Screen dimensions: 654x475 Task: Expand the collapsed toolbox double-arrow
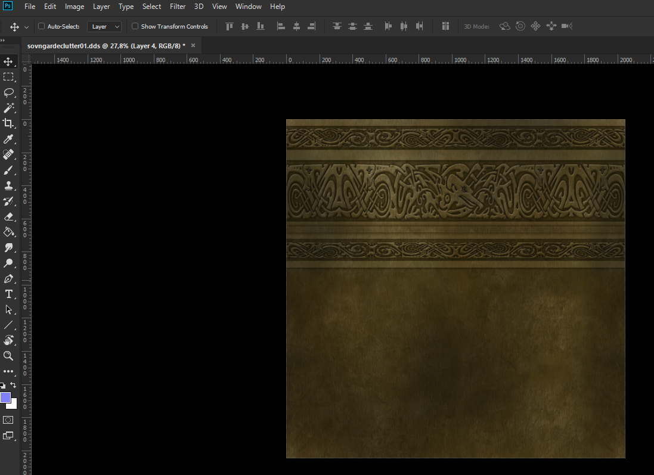point(2,41)
